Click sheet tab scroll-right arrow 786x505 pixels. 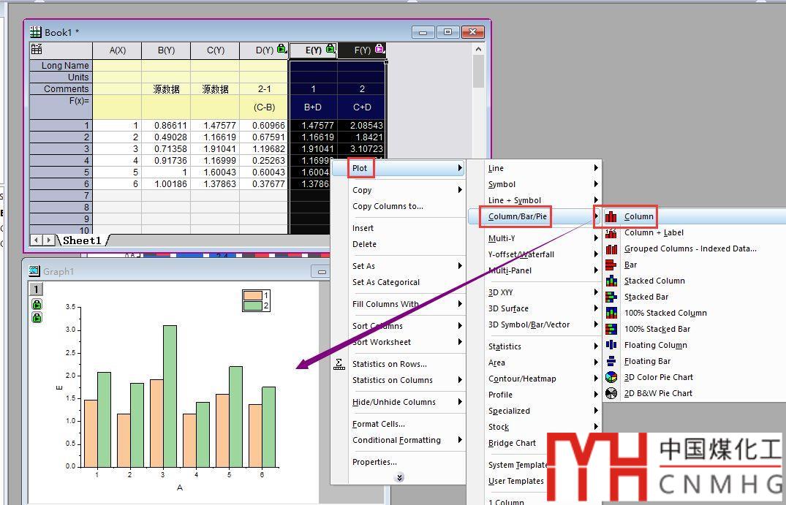tap(49, 240)
